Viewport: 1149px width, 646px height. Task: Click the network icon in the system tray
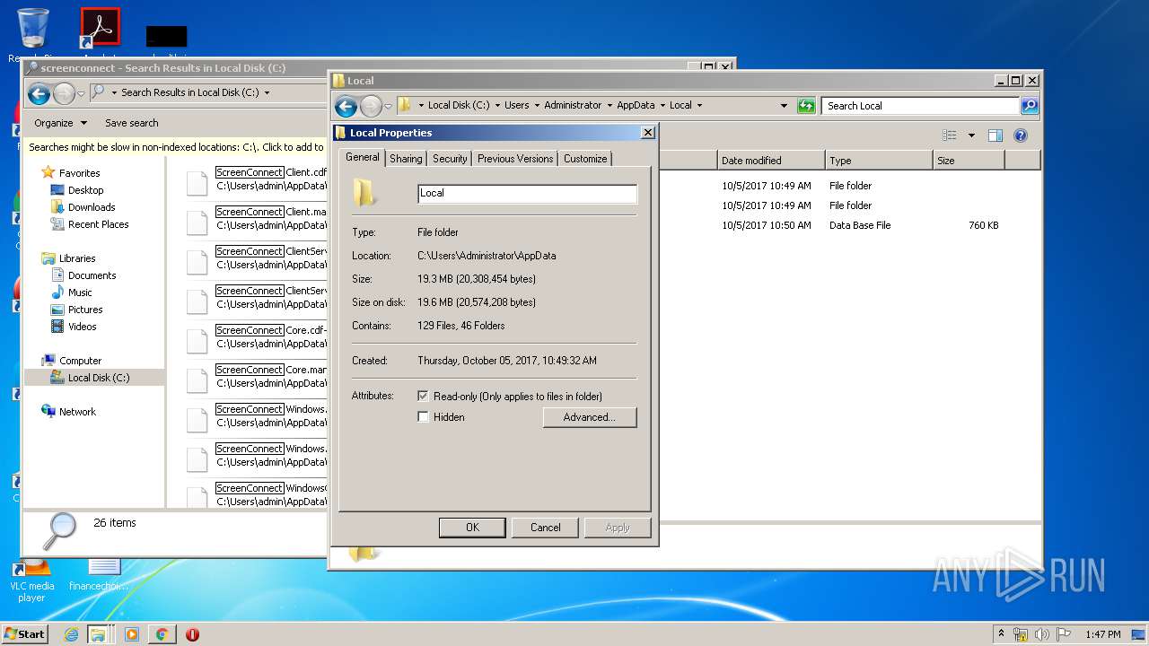[1021, 634]
